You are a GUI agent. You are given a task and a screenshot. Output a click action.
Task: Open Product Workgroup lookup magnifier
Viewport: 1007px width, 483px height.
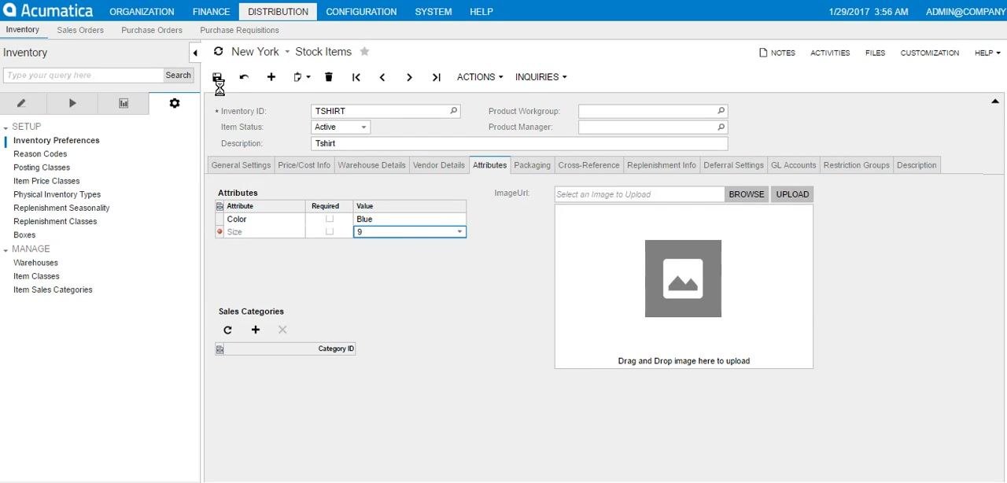(721, 111)
